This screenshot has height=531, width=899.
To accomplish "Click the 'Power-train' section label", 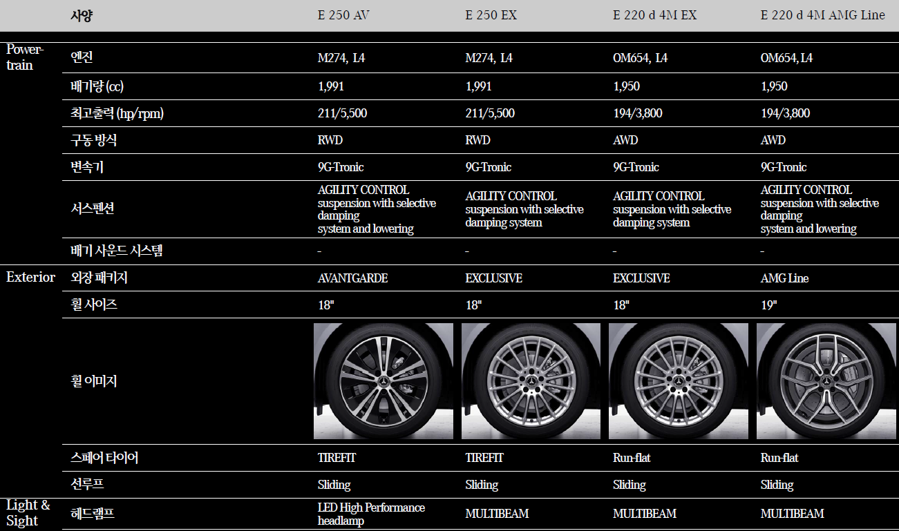I will coord(26,57).
